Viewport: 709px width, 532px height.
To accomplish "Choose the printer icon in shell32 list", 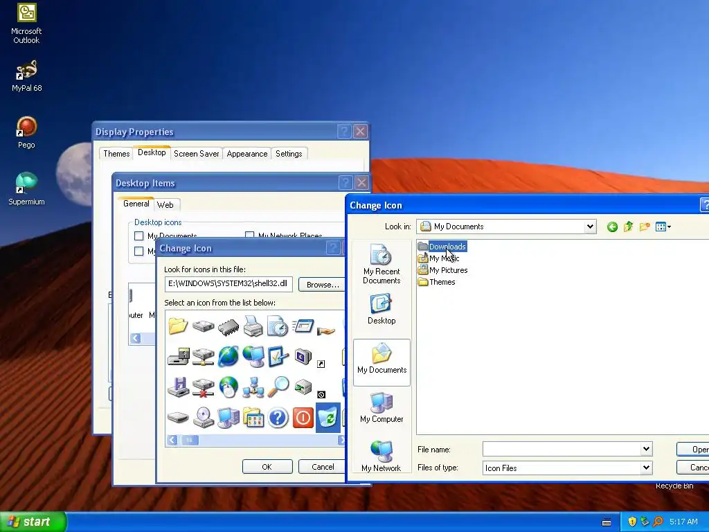I will 253,326.
